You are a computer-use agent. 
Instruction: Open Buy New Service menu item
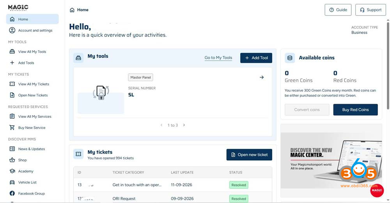coord(32,128)
